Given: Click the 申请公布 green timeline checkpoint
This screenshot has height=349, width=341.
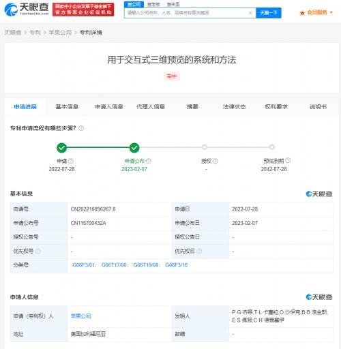Looking at the screenshot, I should (x=134, y=148).
